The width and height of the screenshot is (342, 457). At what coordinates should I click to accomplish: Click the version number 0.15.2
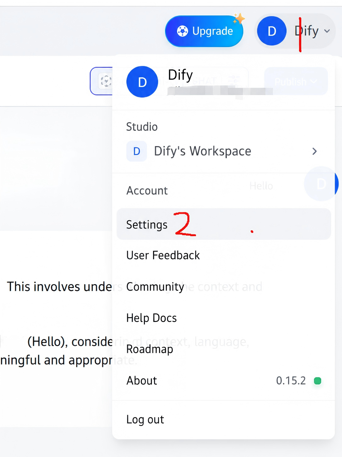[x=291, y=381]
